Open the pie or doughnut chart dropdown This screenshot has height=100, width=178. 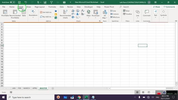73,17
